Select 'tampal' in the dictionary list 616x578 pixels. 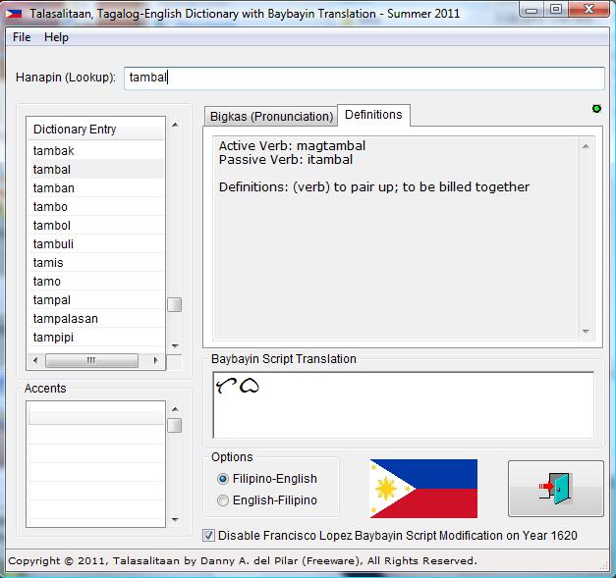tap(96, 299)
